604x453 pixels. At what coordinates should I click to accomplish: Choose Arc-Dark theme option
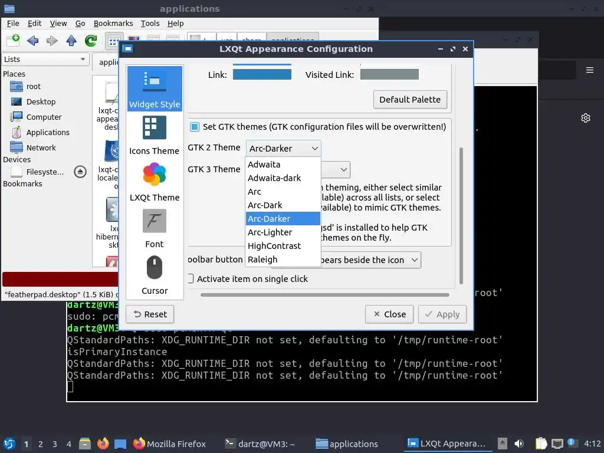[x=283, y=205]
